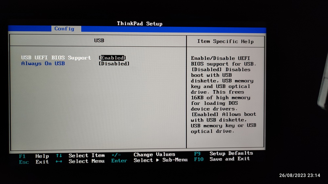
Task: Click the Esc Exit key hint
Action: click(x=34, y=162)
